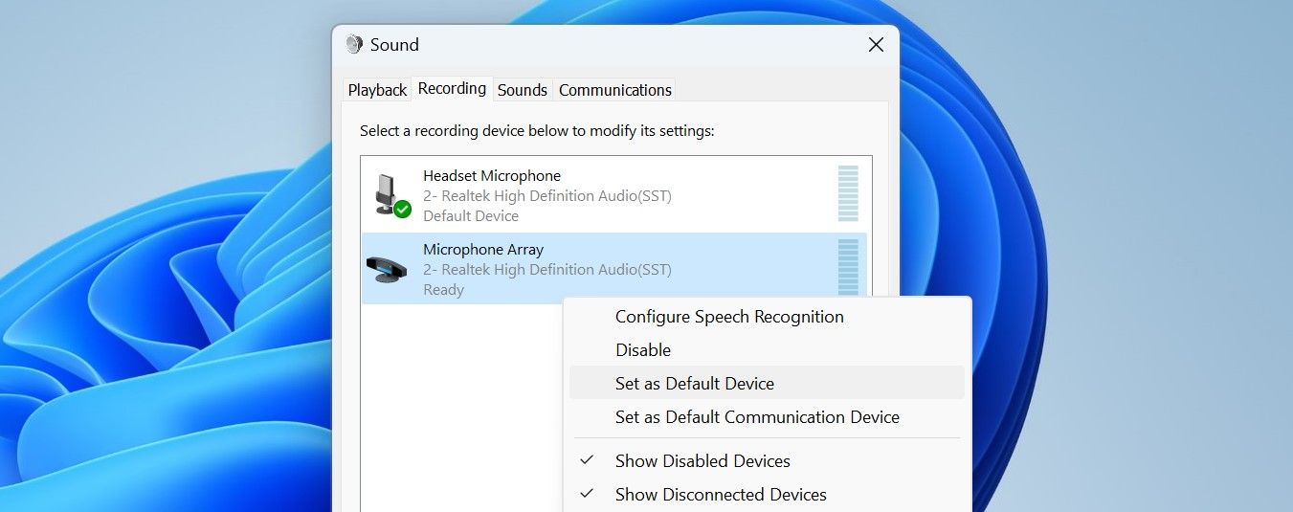Image resolution: width=1293 pixels, height=512 pixels.
Task: Choose Configure Speech Recognition from context menu
Action: [x=729, y=317]
